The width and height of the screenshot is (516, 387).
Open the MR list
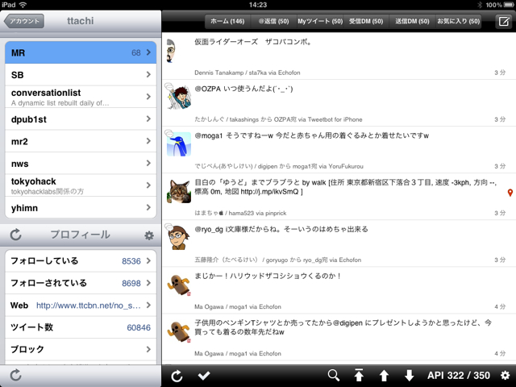click(x=81, y=53)
